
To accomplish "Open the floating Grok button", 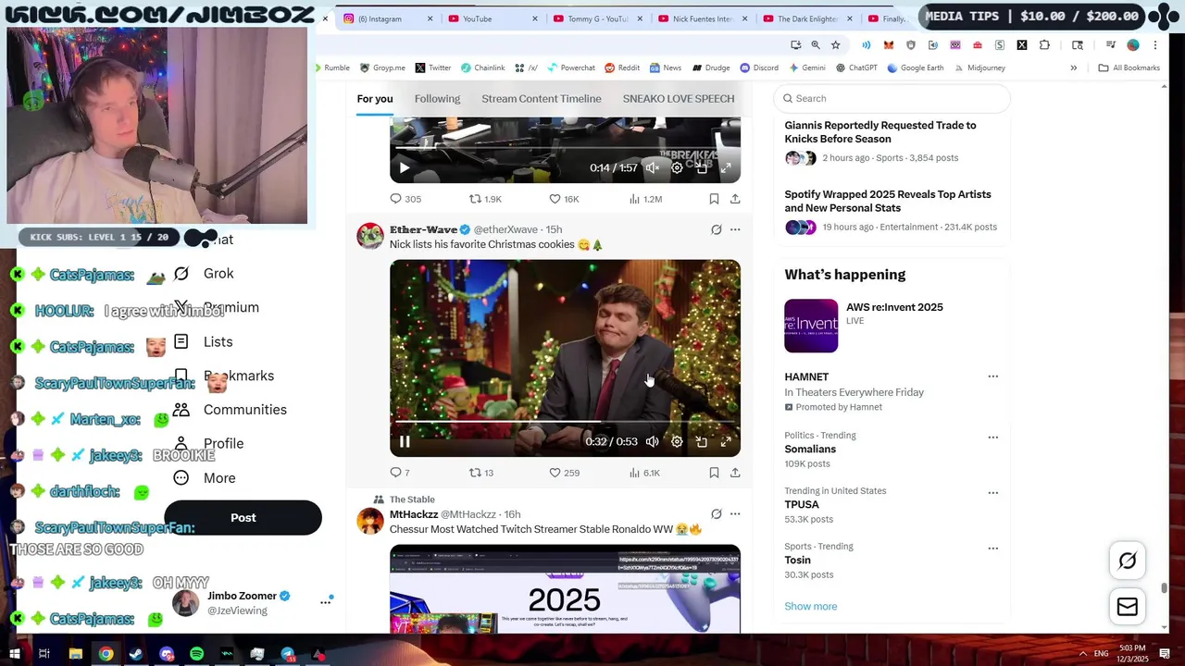I will click(x=1128, y=561).
